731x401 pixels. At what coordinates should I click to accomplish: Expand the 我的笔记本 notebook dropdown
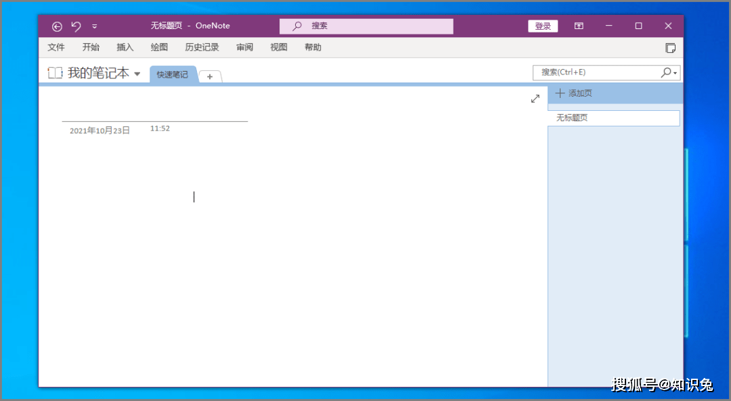pyautogui.click(x=137, y=74)
